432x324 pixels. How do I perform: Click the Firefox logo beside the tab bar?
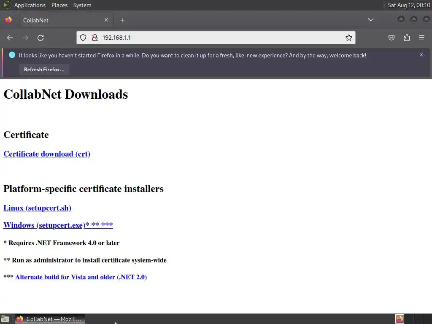click(8, 20)
